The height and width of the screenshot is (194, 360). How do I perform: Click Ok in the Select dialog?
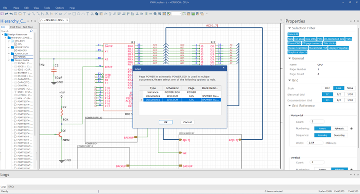click(x=165, y=122)
